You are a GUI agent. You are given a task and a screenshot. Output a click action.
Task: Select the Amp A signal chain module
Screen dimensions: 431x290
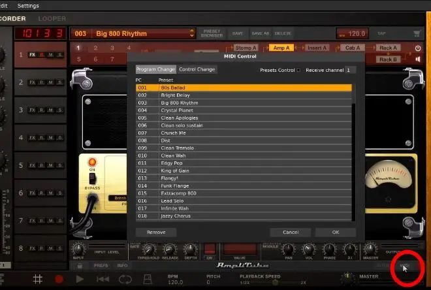point(281,48)
